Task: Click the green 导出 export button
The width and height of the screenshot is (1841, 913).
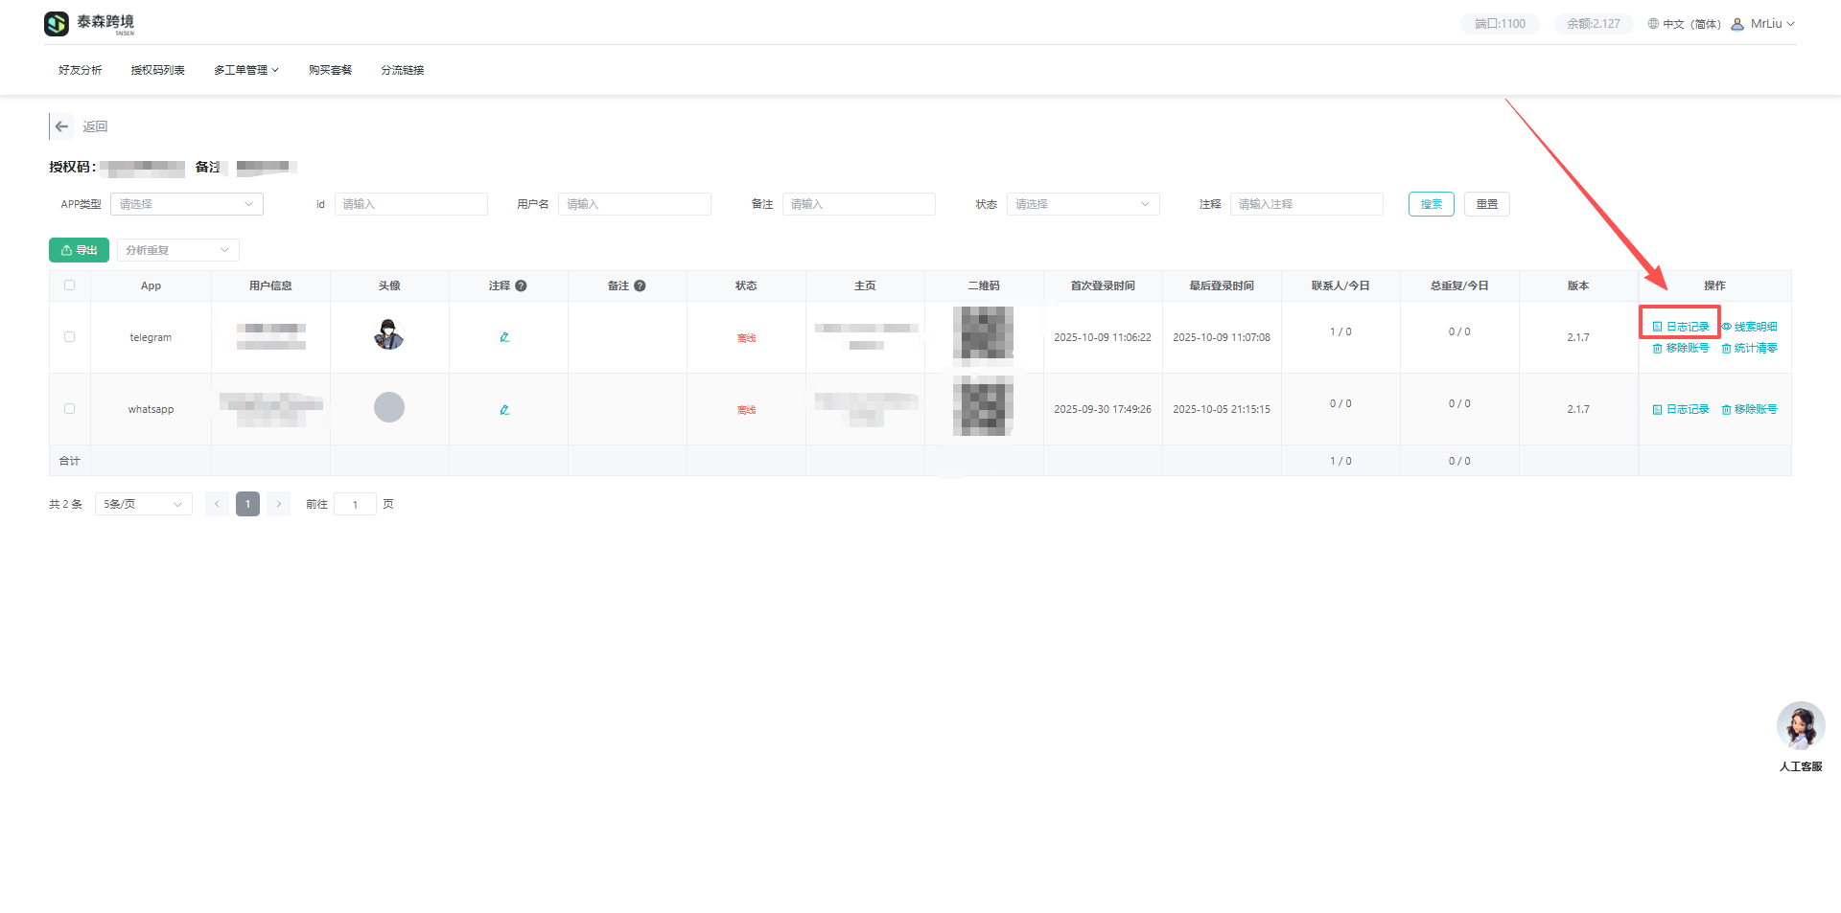Action: (79, 250)
